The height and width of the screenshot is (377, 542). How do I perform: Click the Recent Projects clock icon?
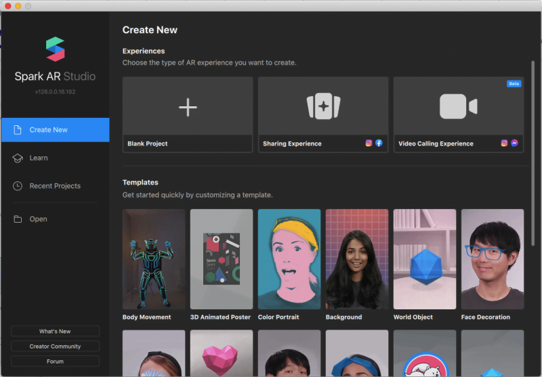(x=18, y=186)
